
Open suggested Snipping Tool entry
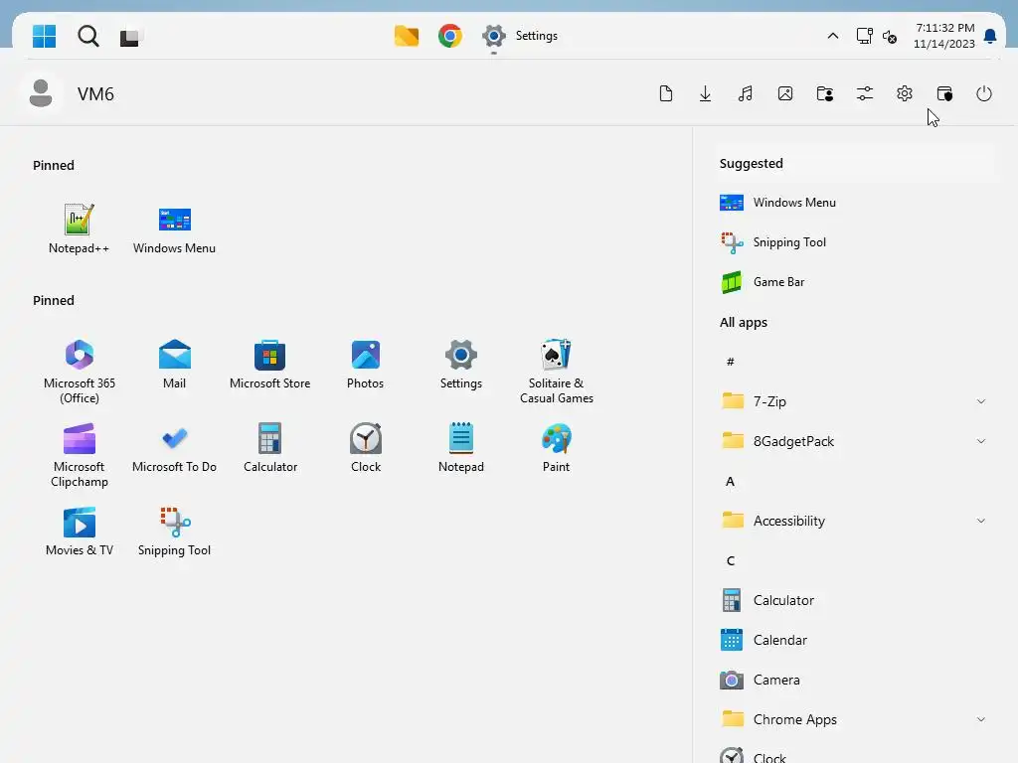pyautogui.click(x=856, y=242)
